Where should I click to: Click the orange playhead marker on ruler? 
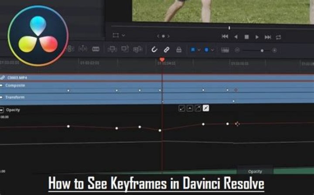pyautogui.click(x=162, y=60)
